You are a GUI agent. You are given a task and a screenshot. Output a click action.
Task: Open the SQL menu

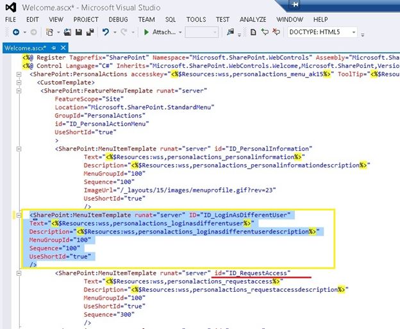pyautogui.click(x=171, y=20)
